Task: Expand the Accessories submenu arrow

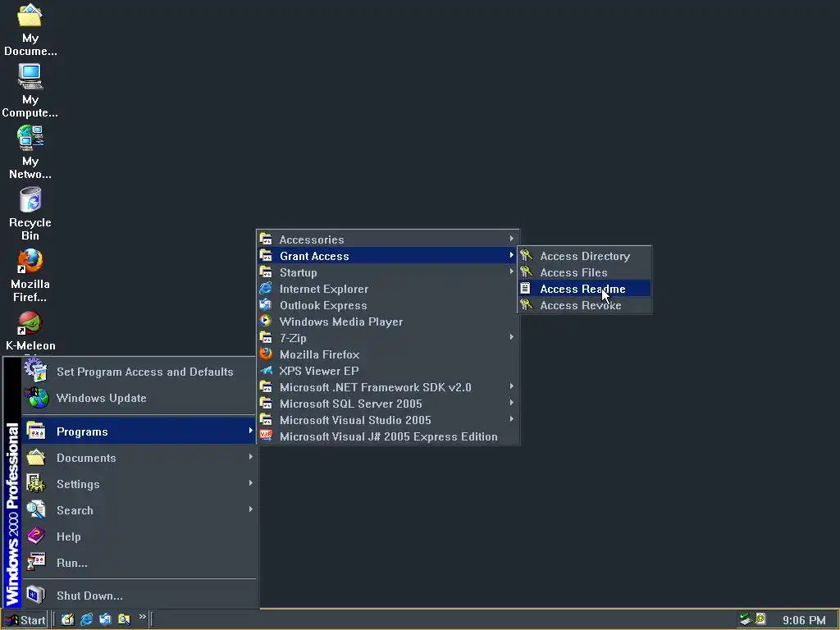Action: pyautogui.click(x=512, y=239)
